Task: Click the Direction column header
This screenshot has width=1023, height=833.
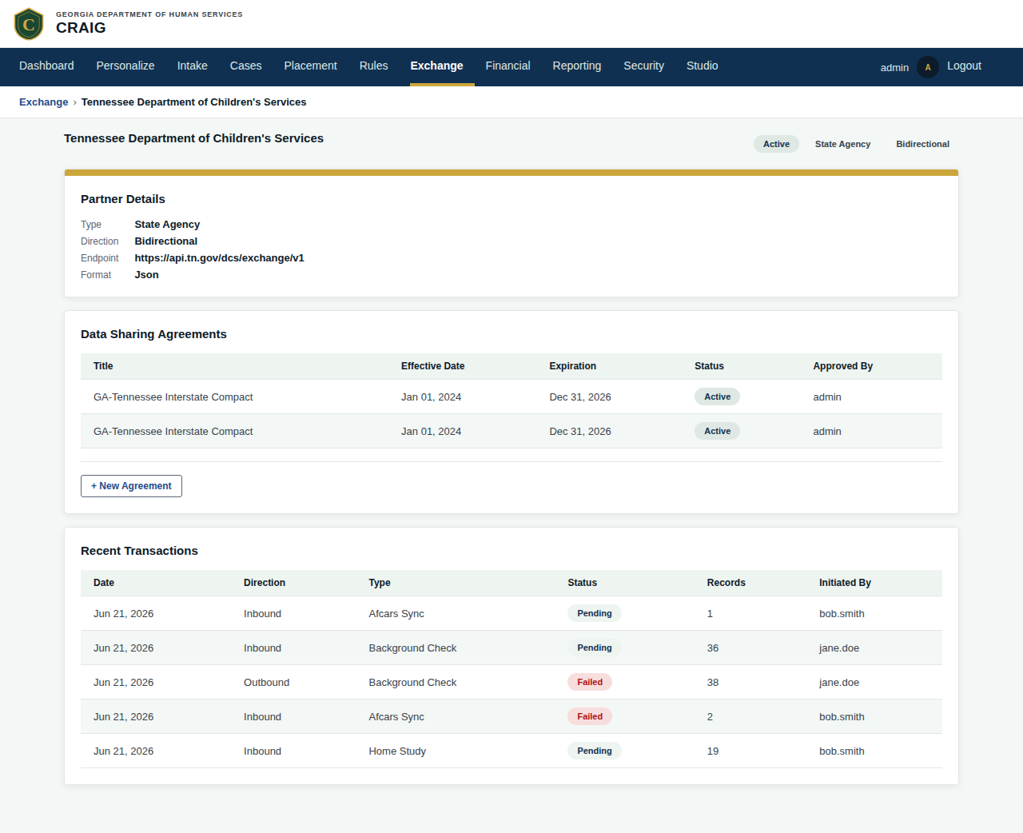Action: (x=265, y=583)
